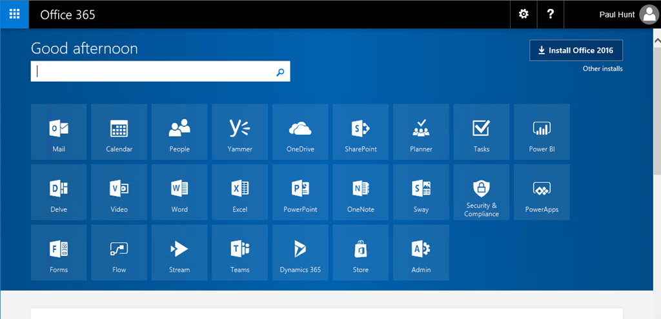Open Security & Compliance center

(x=482, y=192)
